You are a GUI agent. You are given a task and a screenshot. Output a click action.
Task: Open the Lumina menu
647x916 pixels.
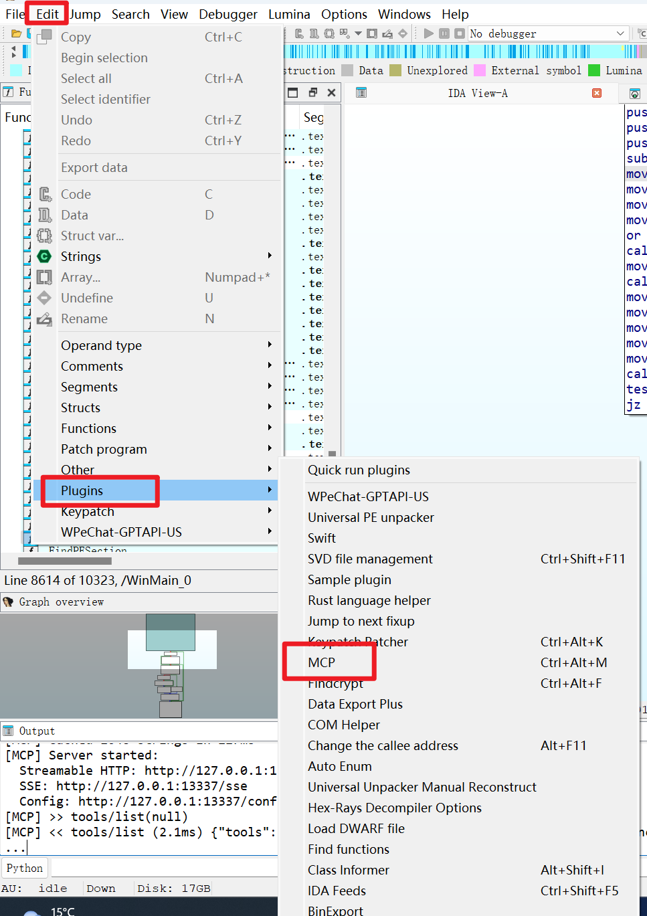289,14
